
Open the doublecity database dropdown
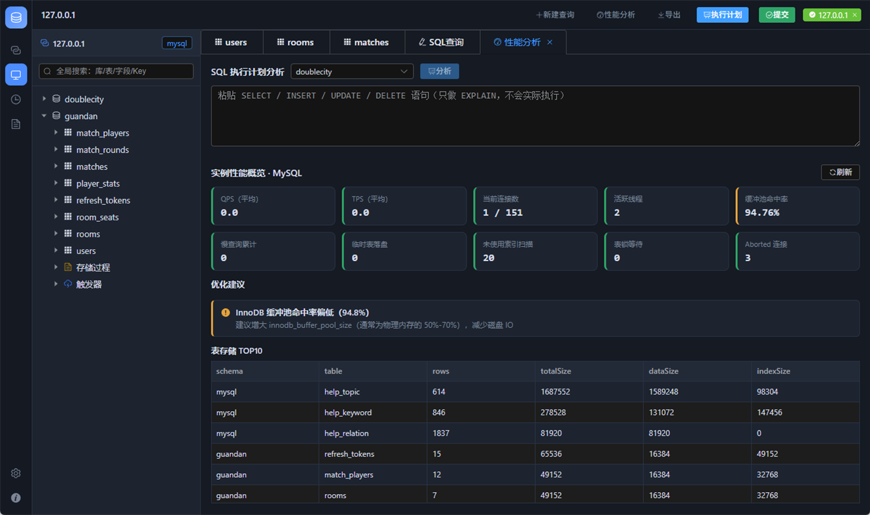click(x=352, y=71)
